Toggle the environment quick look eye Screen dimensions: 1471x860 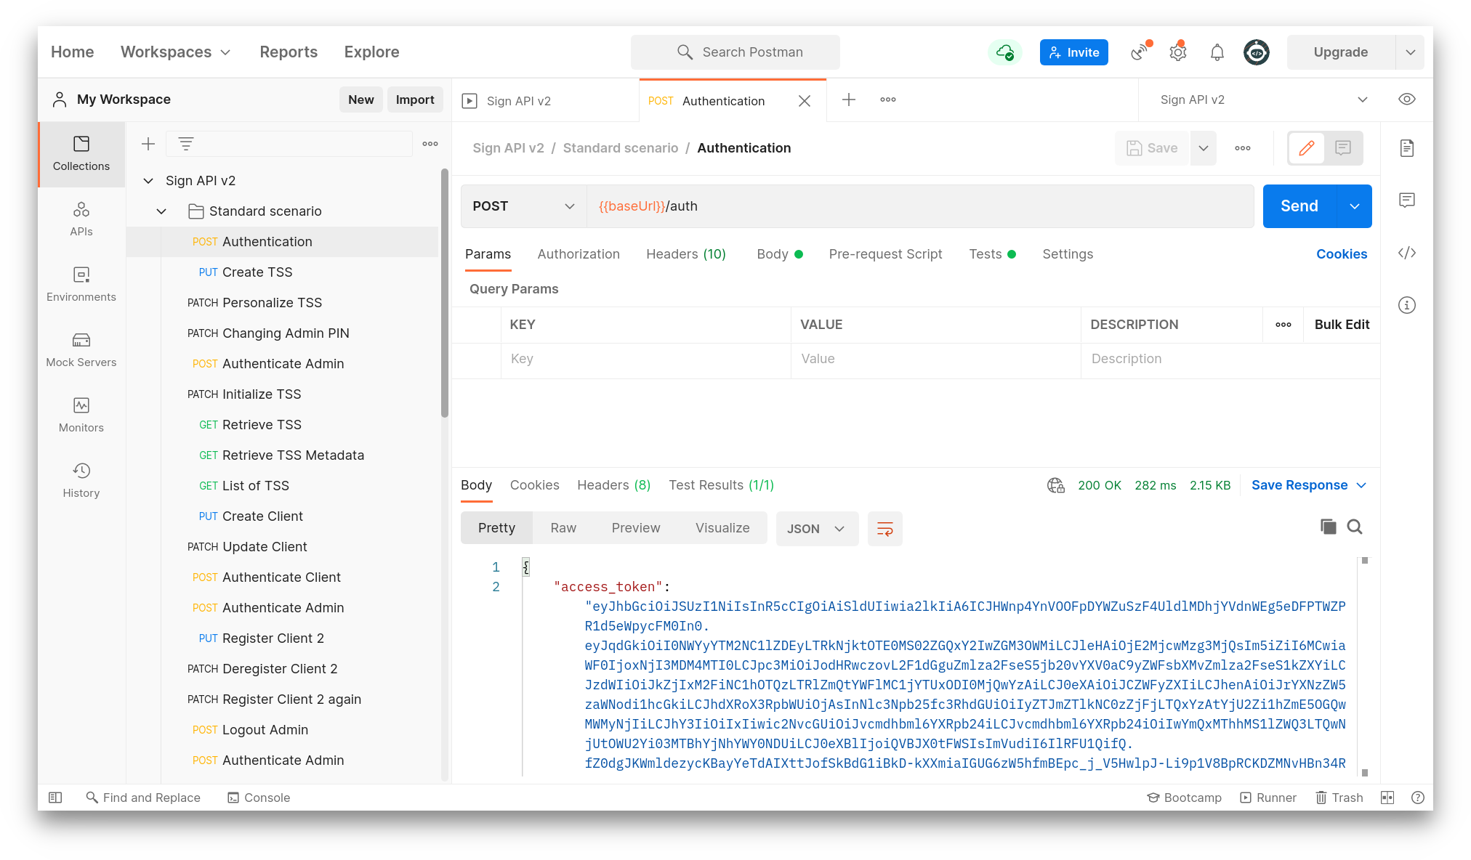tap(1406, 100)
